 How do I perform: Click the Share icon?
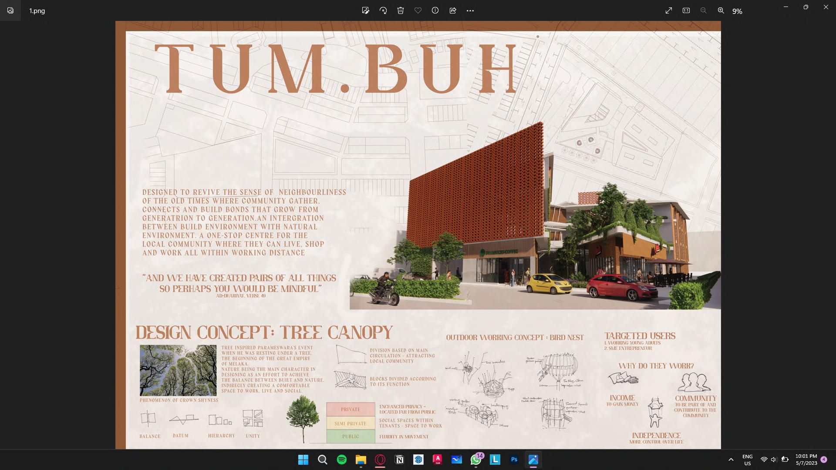(x=453, y=10)
